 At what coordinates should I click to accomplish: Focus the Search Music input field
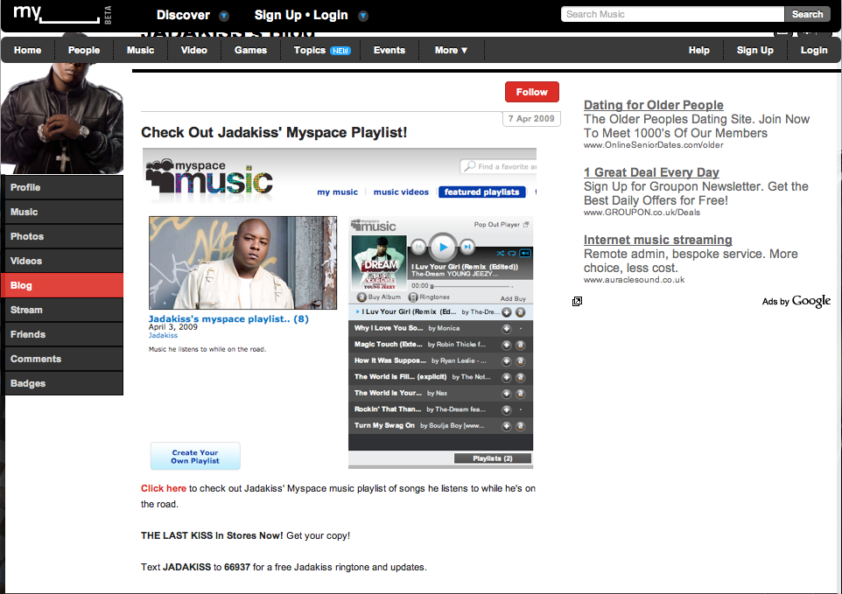(x=673, y=15)
